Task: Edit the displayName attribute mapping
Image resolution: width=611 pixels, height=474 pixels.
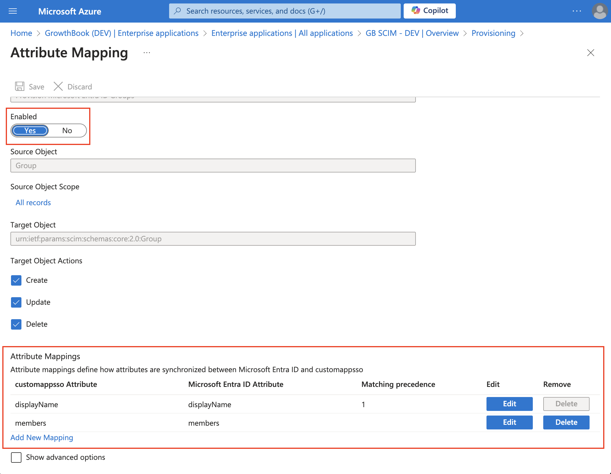Action: point(509,404)
